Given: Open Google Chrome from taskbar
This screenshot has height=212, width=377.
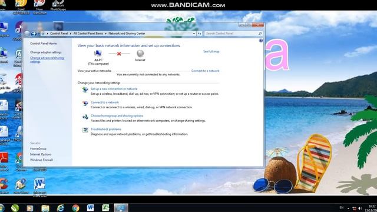Looking at the screenshot, I should coord(75,208).
